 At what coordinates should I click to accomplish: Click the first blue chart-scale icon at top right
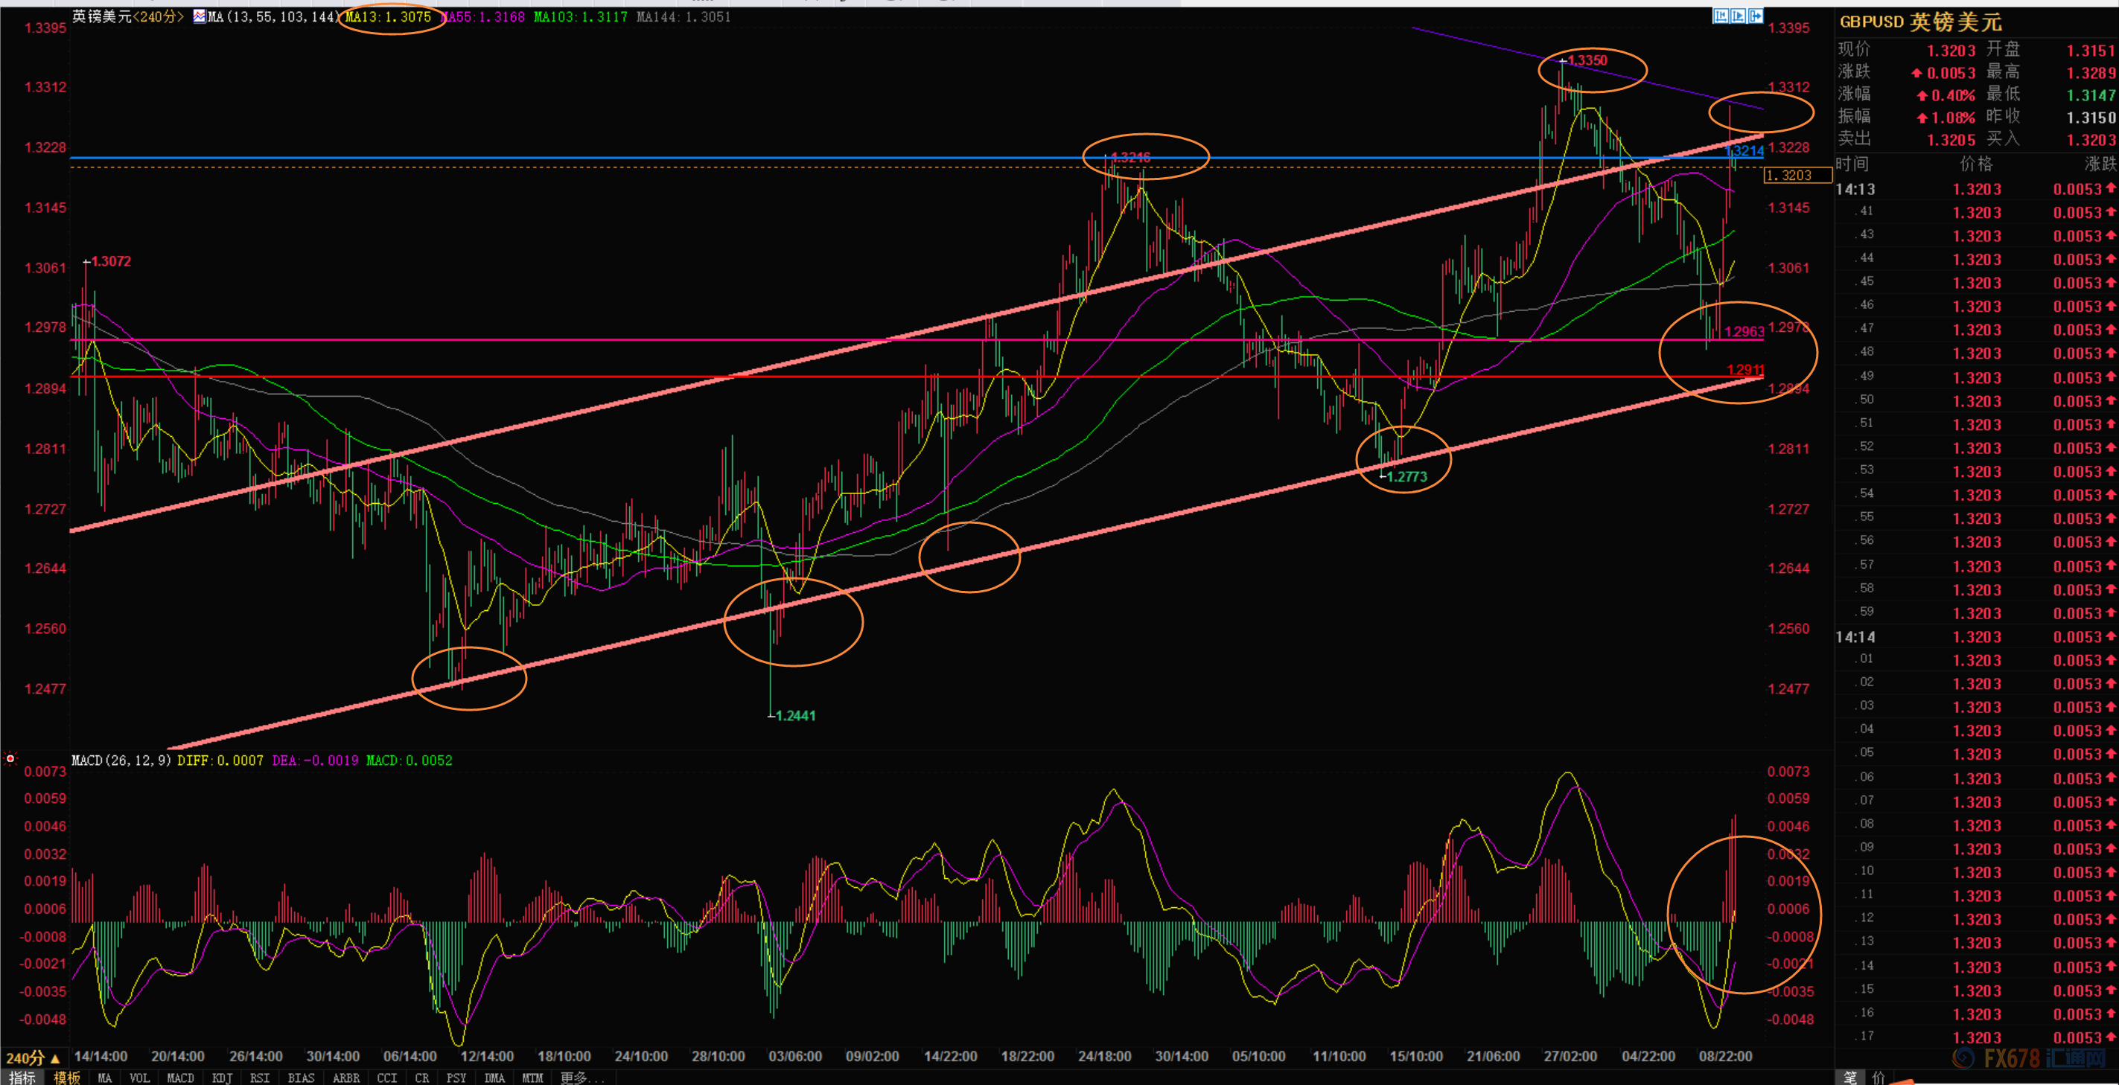point(1720,16)
